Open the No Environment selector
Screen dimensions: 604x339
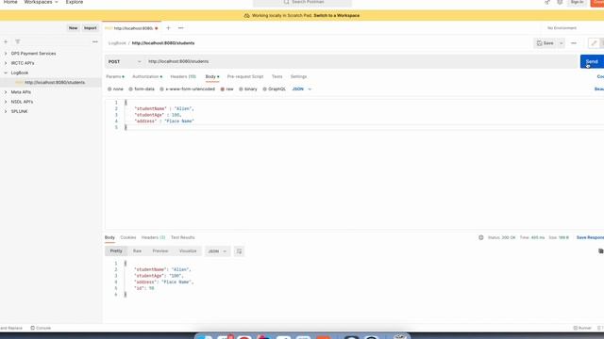tap(562, 28)
